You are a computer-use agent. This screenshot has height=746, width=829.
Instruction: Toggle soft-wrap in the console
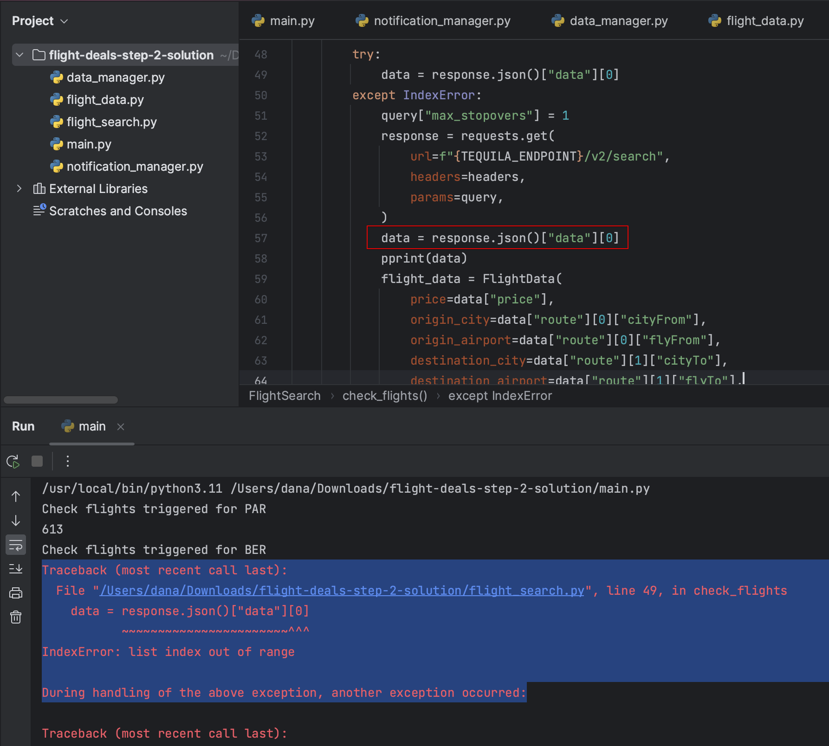[x=16, y=545]
